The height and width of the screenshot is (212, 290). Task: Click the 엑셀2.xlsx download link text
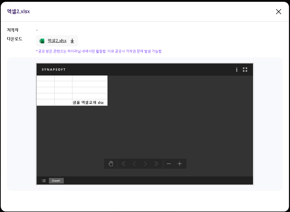[57, 41]
